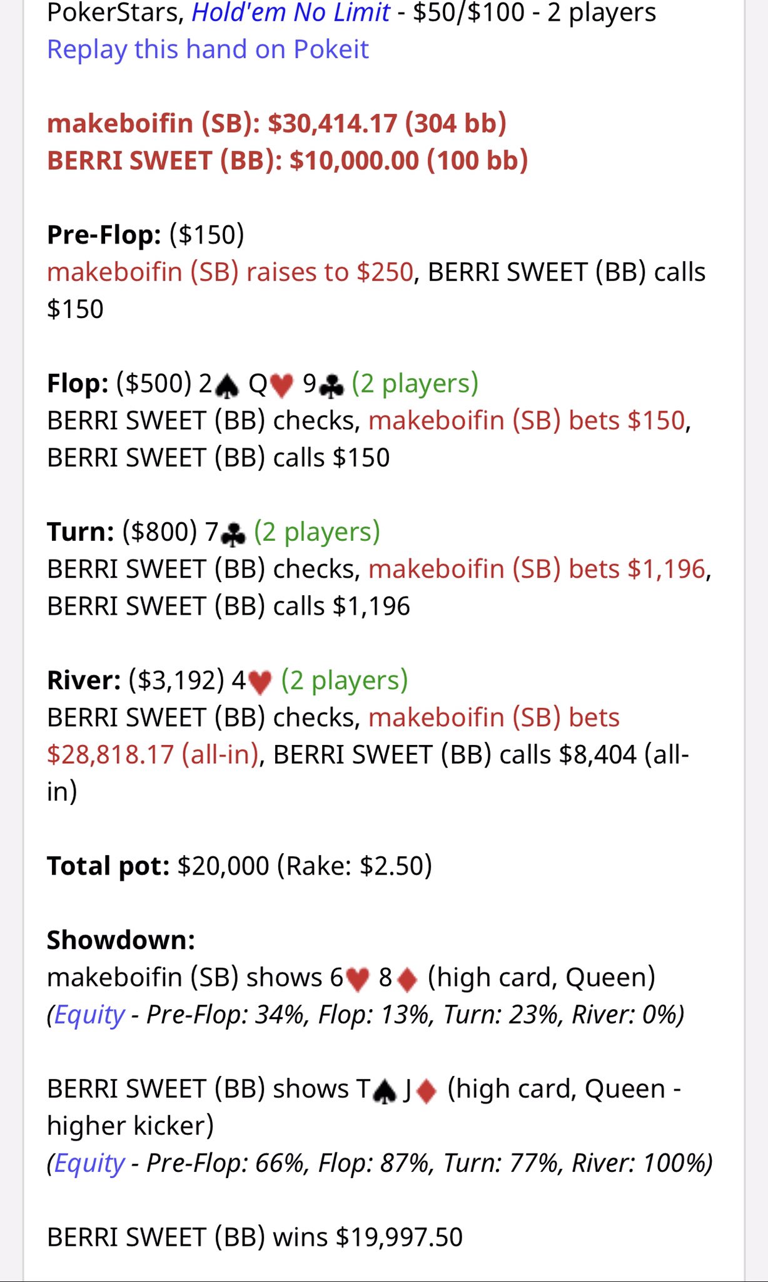Select the 9 of clubs flop card
Image resolution: width=768 pixels, height=1282 pixels.
(x=323, y=384)
